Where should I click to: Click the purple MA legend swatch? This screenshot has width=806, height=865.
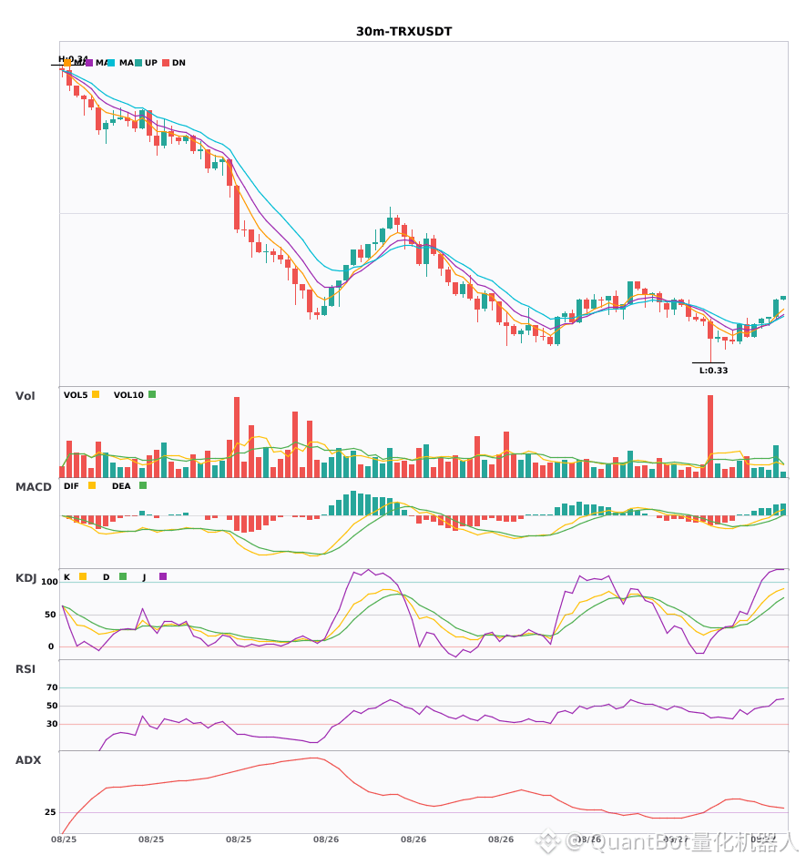pyautogui.click(x=89, y=63)
